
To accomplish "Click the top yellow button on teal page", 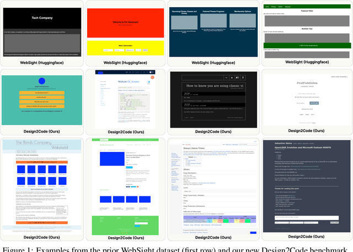I will click(x=41, y=93).
